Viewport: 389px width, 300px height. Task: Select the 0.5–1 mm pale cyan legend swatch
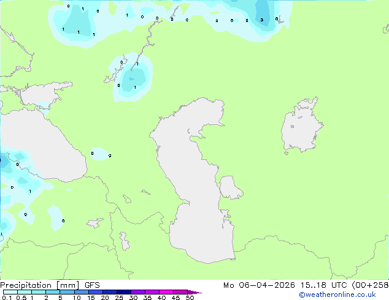[25, 292]
